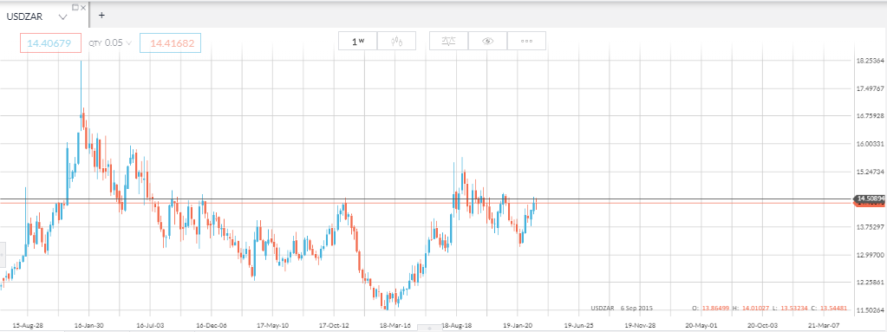The image size is (887, 332).
Task: Click the 20-May-01 date axis label
Action: 702,325
